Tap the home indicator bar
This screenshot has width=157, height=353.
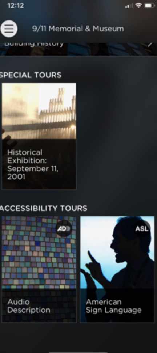78,352
